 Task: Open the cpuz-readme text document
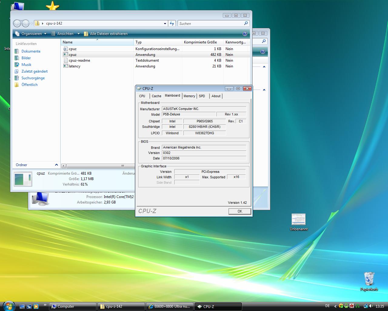79,60
